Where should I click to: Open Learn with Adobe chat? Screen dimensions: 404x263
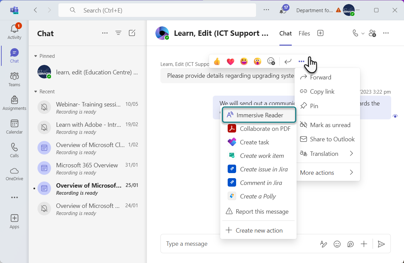87,128
